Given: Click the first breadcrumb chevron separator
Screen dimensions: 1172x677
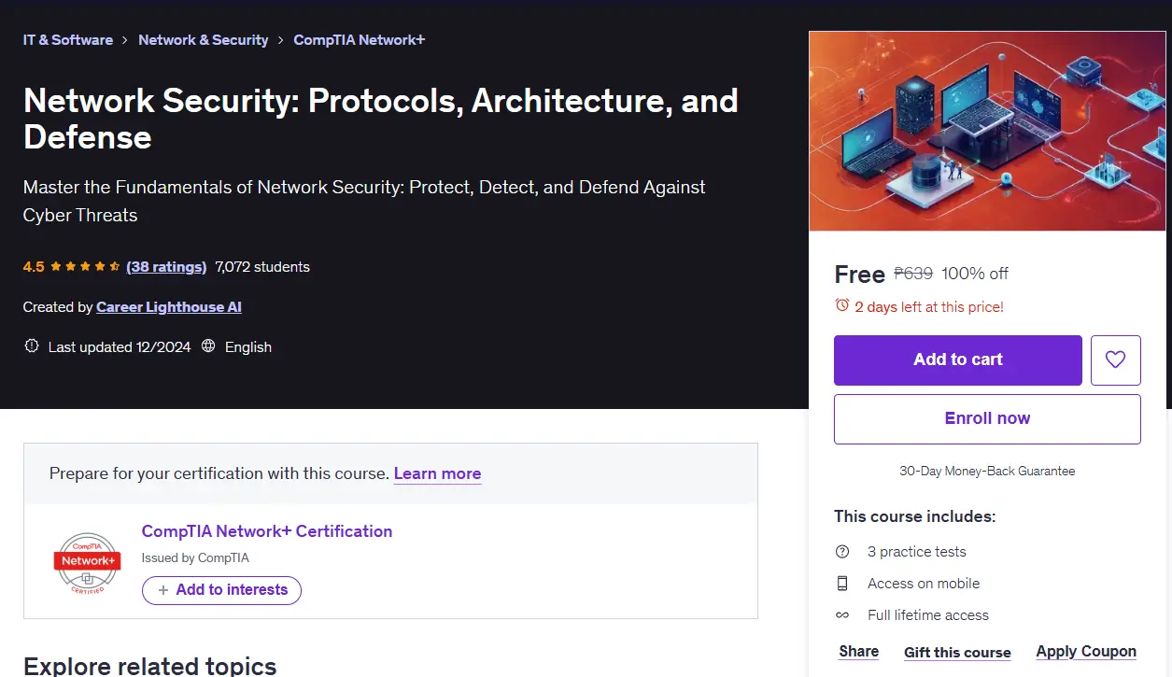Looking at the screenshot, I should (x=125, y=40).
